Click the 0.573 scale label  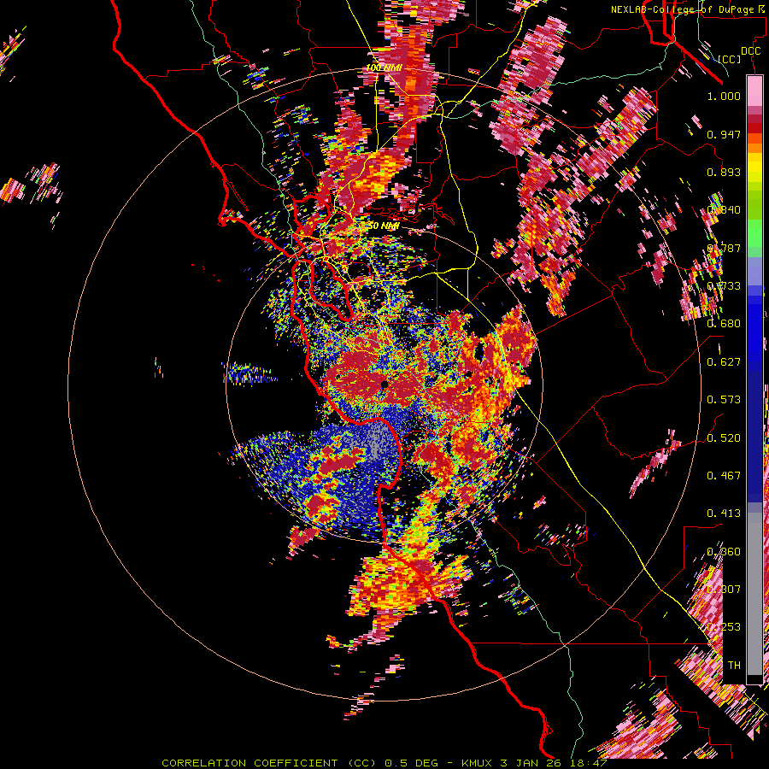[724, 400]
